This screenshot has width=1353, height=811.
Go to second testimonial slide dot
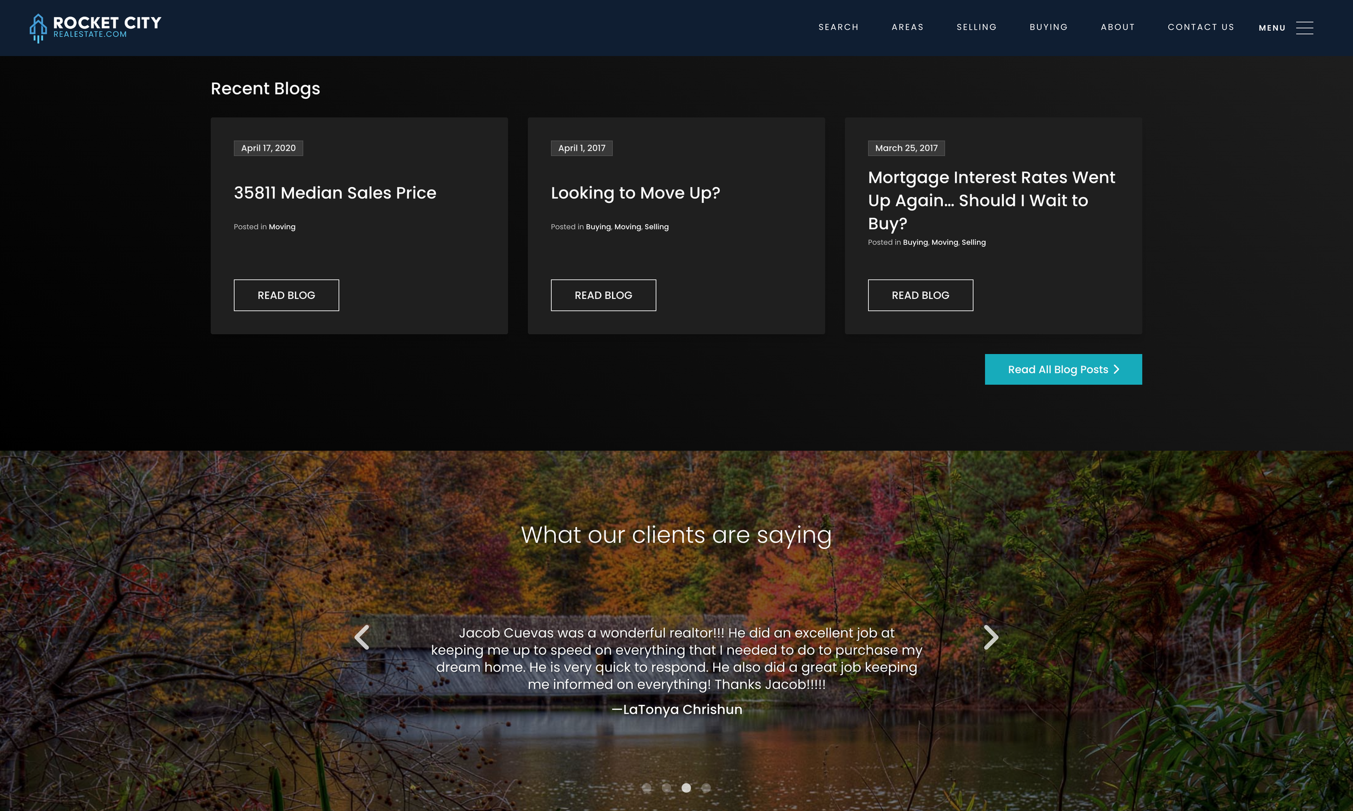pyautogui.click(x=666, y=788)
